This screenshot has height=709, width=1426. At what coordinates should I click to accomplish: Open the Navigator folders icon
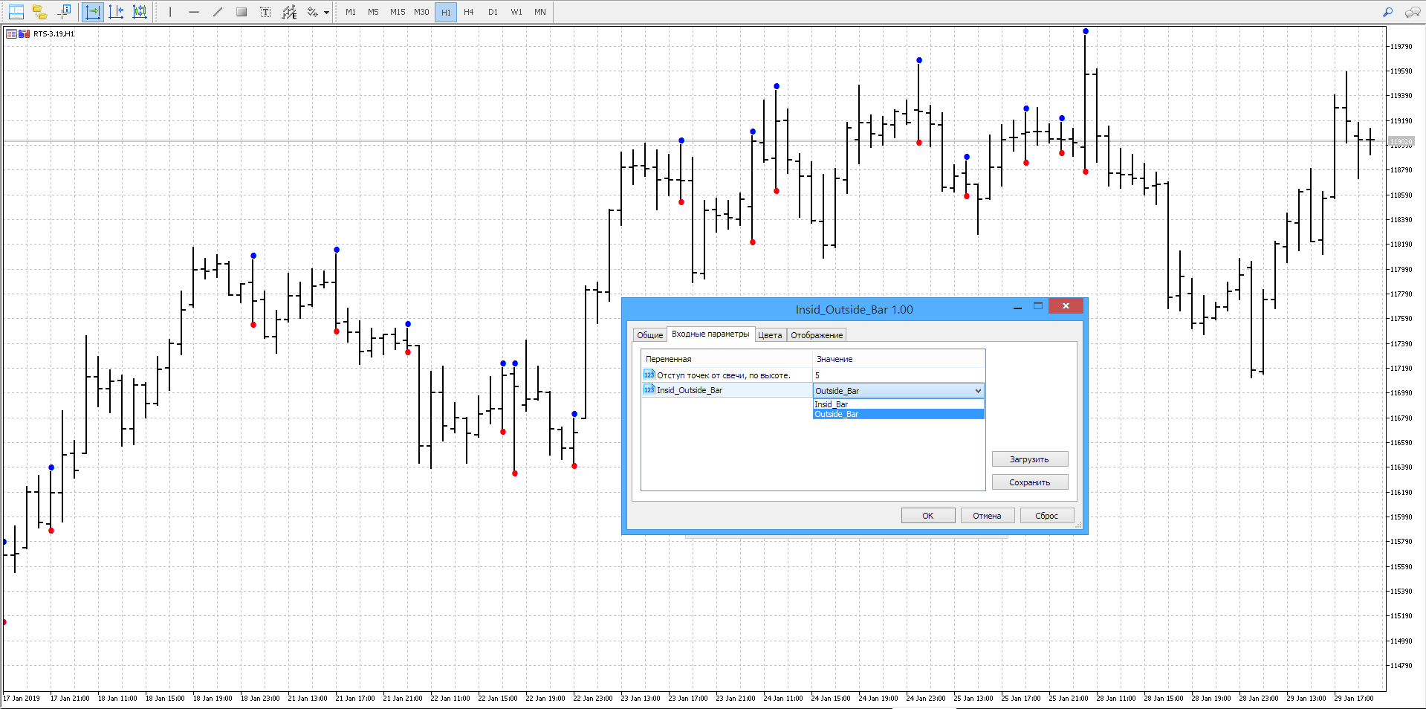click(40, 12)
